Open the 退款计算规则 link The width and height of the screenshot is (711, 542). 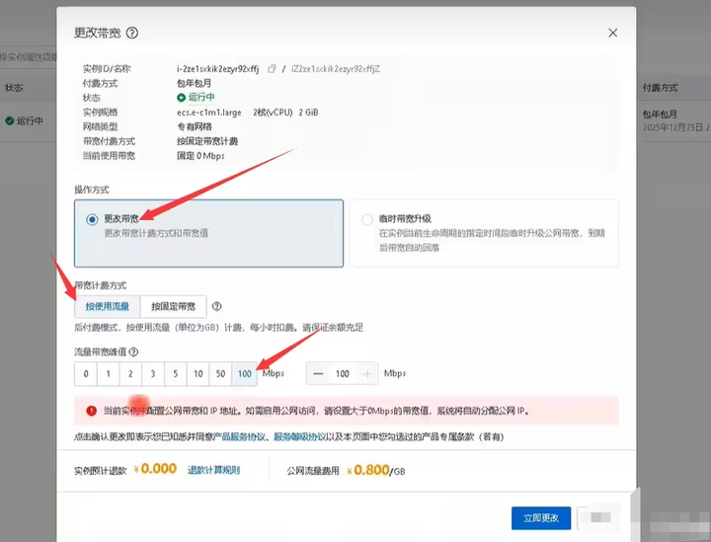tap(213, 470)
